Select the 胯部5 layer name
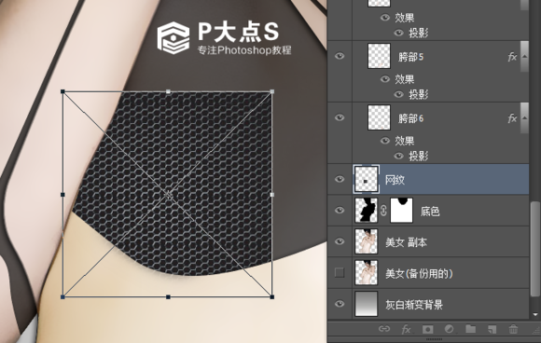Image resolution: width=541 pixels, height=343 pixels. click(x=411, y=57)
